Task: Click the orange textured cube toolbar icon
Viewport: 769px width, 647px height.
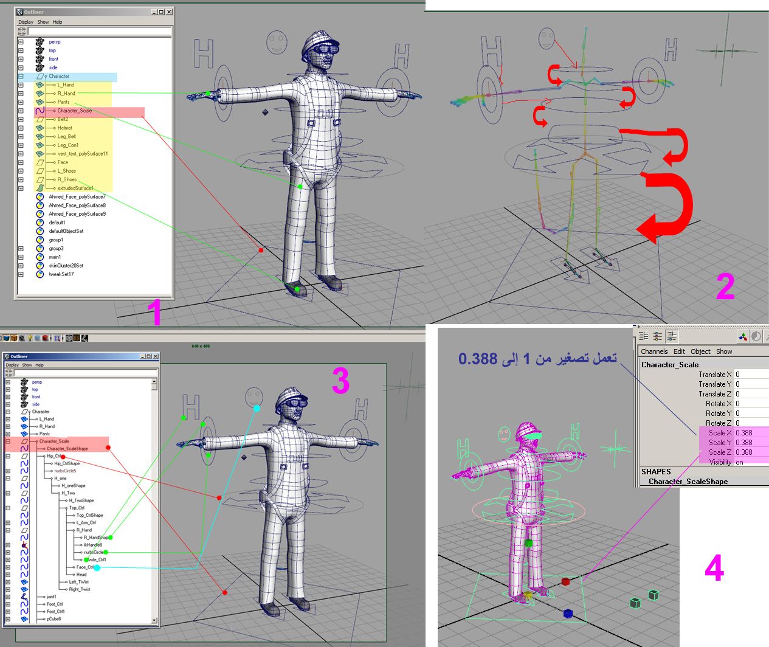Action: pyautogui.click(x=14, y=338)
